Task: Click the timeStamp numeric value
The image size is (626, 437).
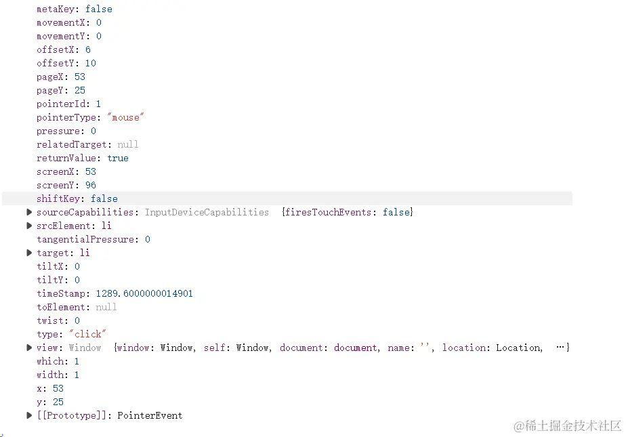Action: coord(144,293)
